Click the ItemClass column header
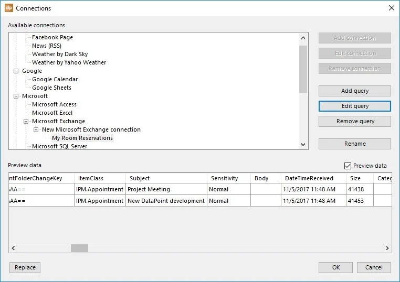The image size is (400, 282). coord(100,178)
